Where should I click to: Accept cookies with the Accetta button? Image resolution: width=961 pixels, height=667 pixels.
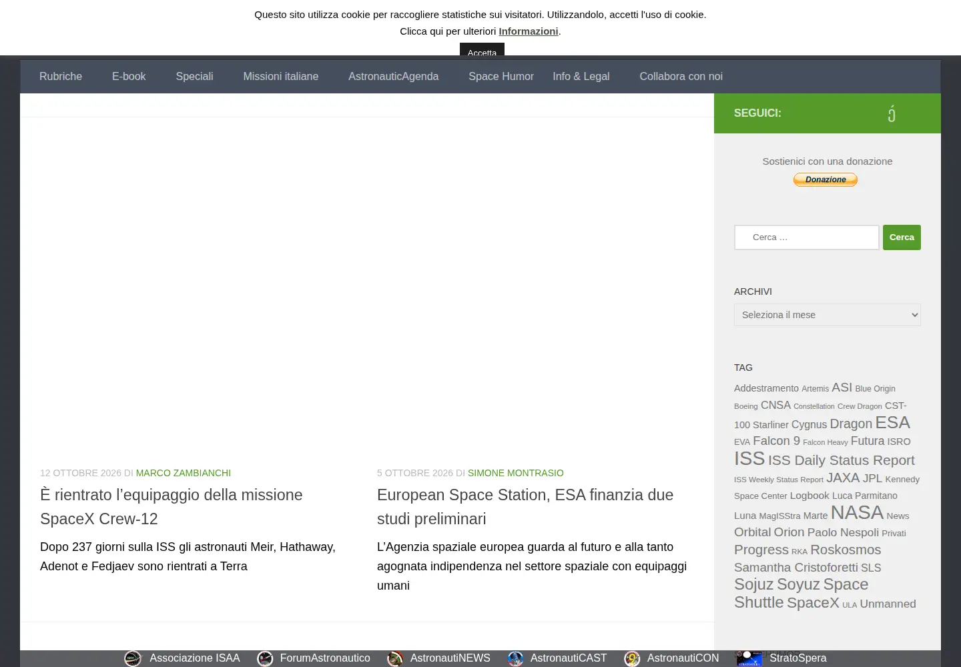(x=482, y=50)
